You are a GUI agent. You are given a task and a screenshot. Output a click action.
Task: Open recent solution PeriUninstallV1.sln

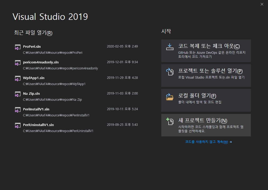(76, 128)
